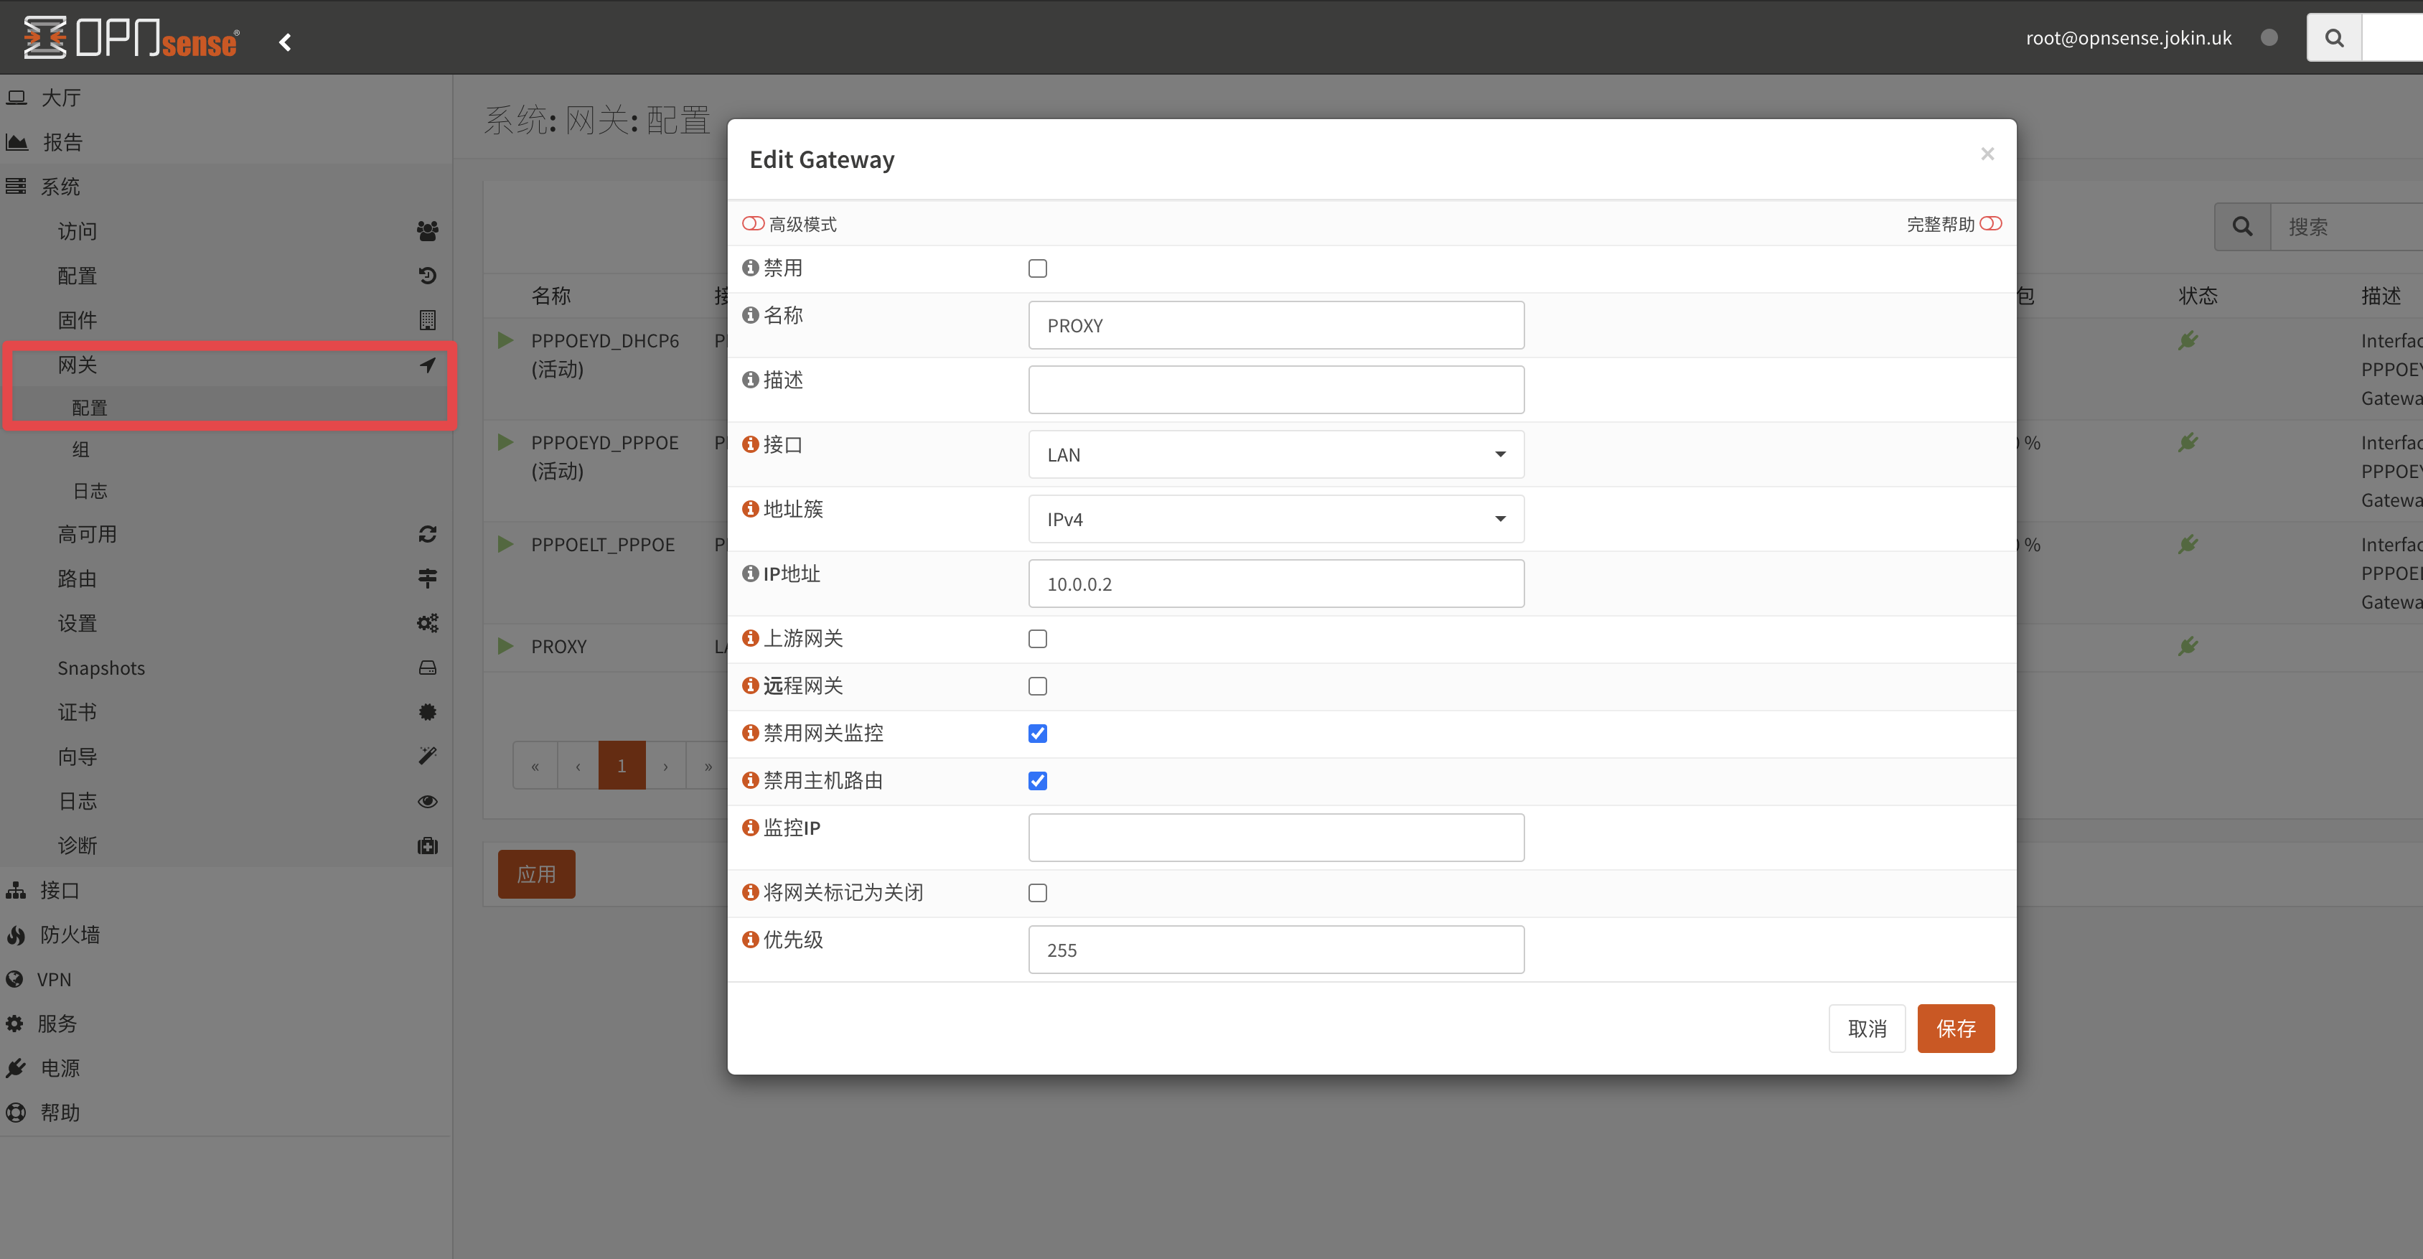Click the refresh icon next to 高可用
Viewport: 2423px width, 1259px height.
point(427,535)
